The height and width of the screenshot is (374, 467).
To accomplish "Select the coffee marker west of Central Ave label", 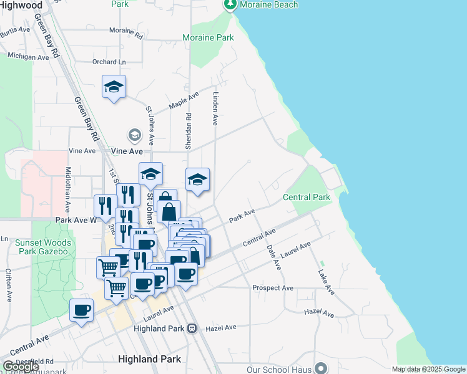I will 81,310.
